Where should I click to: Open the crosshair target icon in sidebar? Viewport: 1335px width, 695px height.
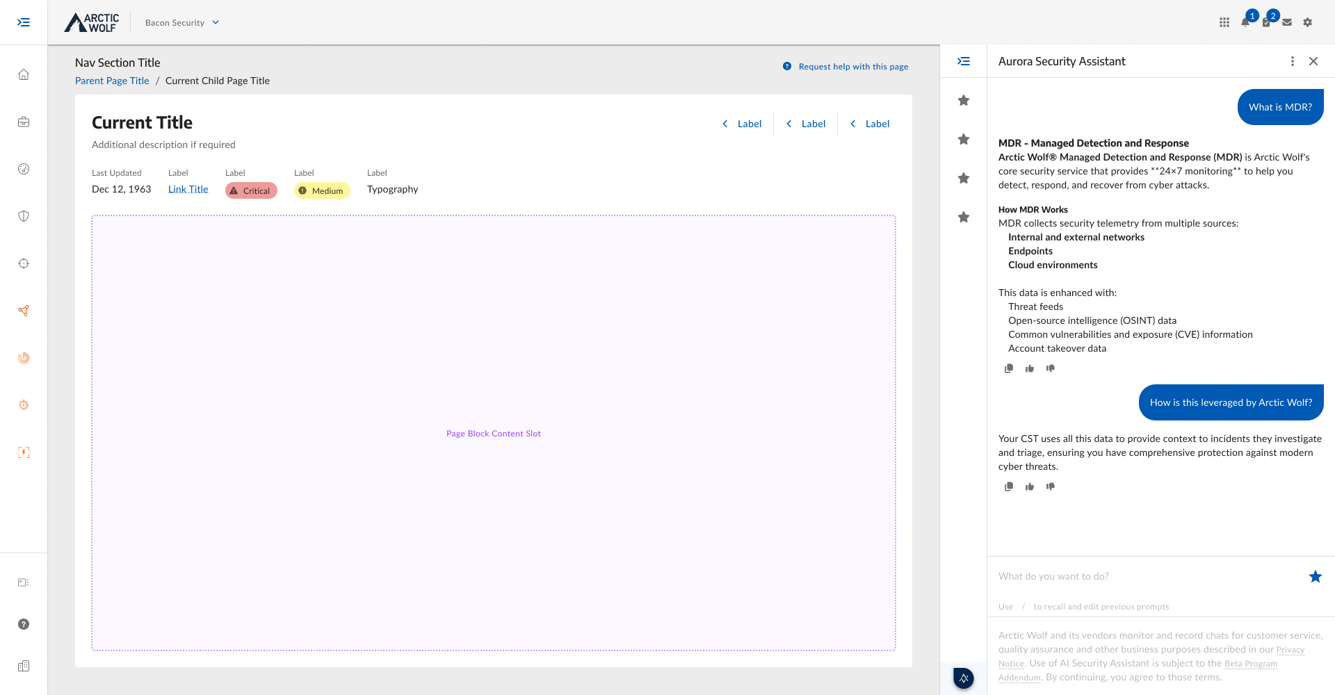click(x=24, y=263)
